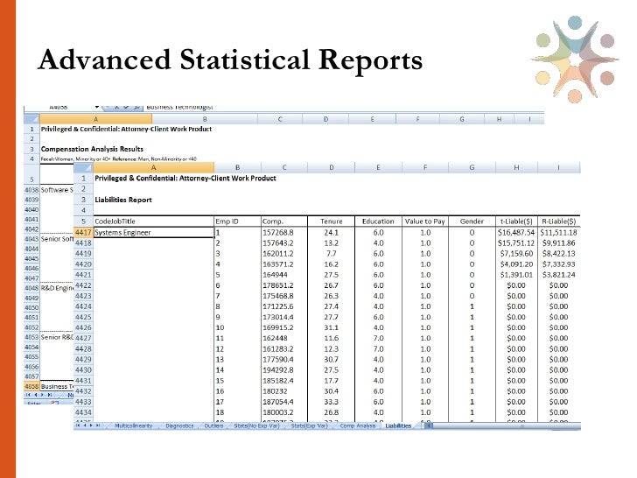Select row header 4417
The height and width of the screenshot is (478, 637).
(83, 233)
